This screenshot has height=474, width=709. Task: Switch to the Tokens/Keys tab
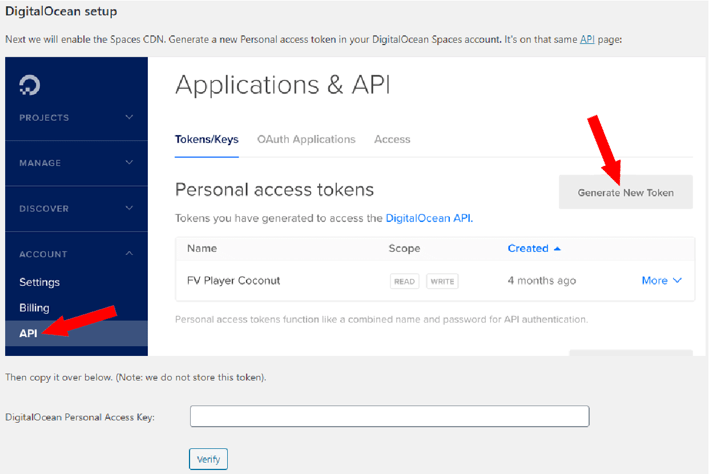point(207,139)
